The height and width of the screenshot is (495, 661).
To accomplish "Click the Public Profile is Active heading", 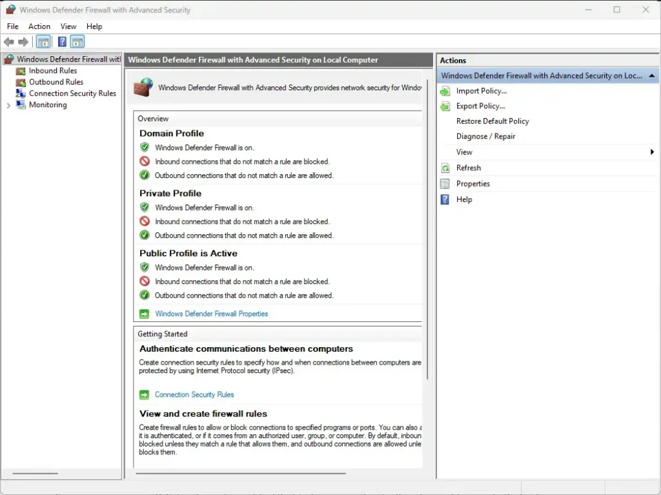I will click(x=188, y=254).
